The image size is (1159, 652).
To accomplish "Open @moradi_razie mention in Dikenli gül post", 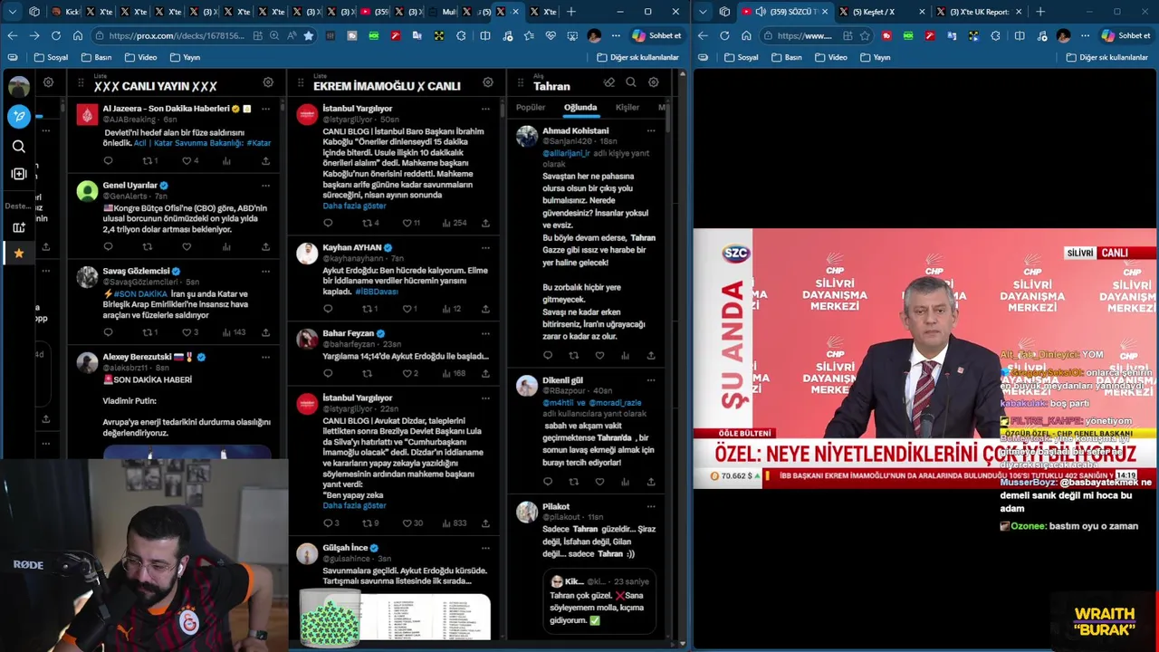I will (616, 403).
